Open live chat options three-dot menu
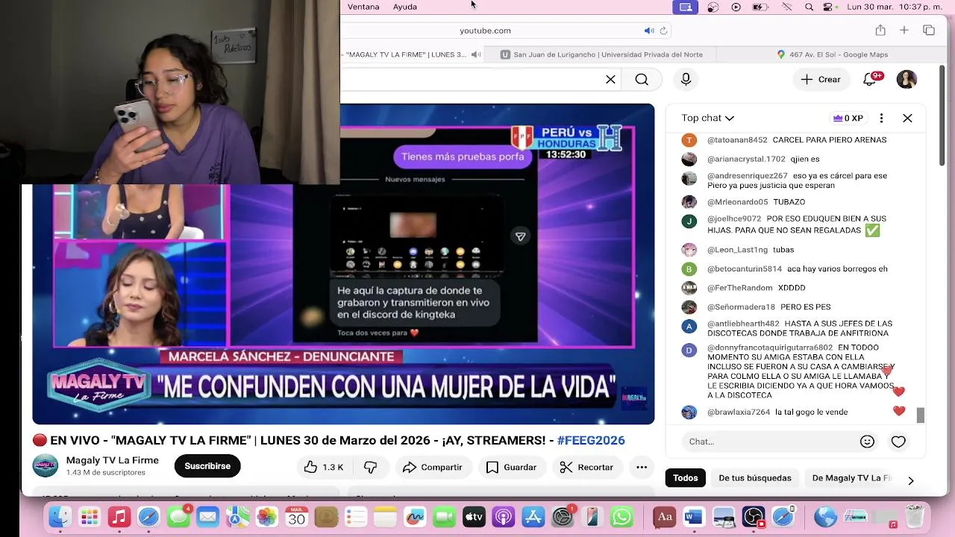 pyautogui.click(x=881, y=118)
